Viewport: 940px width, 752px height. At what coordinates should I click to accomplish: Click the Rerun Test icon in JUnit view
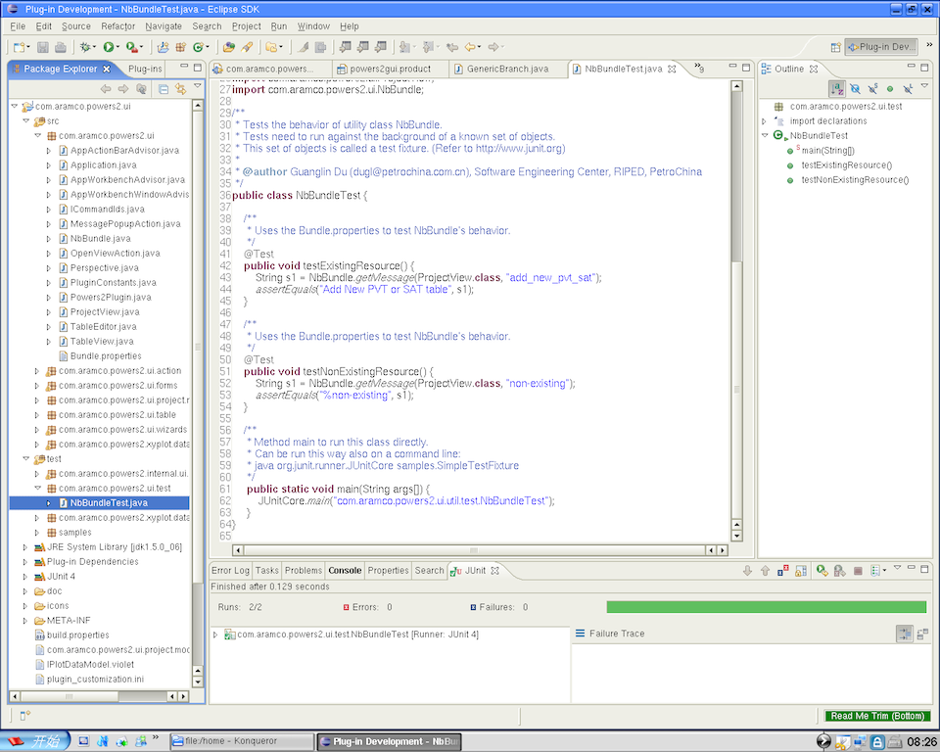[823, 570]
